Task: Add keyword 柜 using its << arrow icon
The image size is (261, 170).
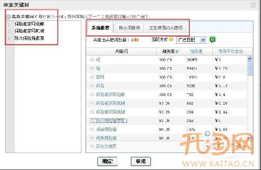Action: point(92,60)
